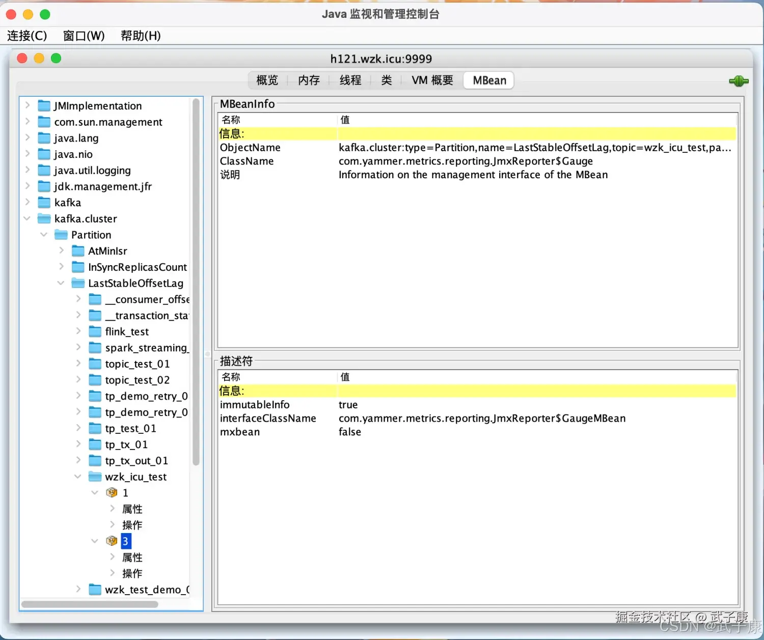Collapse the LastStableOffsetLag node

(x=61, y=283)
